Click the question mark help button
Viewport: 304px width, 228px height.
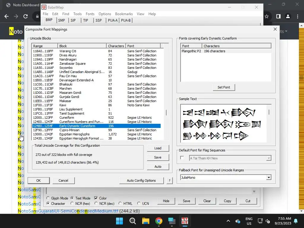(170, 180)
